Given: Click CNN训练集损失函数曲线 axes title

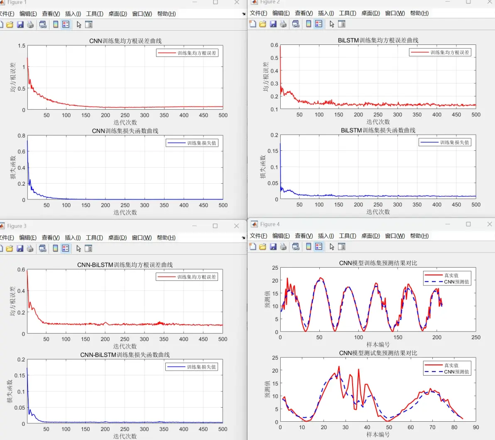Looking at the screenshot, I should pos(125,131).
